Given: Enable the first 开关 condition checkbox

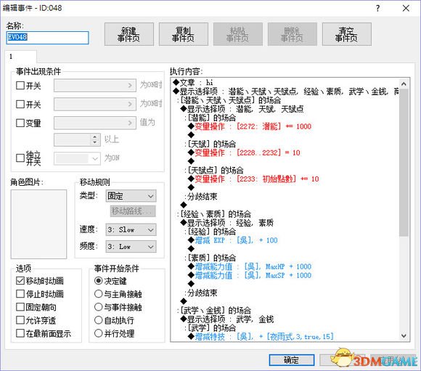Looking at the screenshot, I should (20, 86).
